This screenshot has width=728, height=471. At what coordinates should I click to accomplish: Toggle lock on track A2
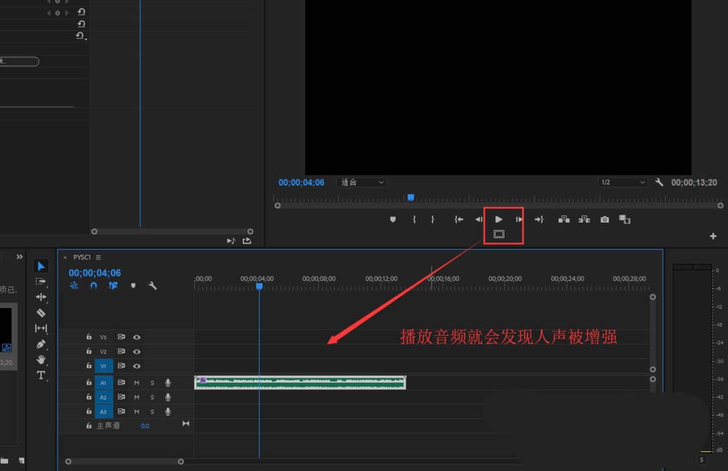(89, 397)
